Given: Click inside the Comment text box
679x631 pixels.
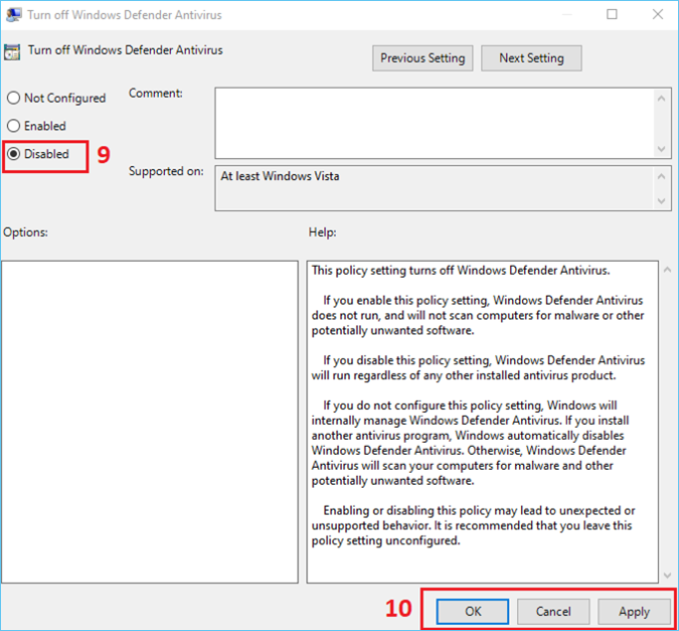Looking at the screenshot, I should coord(432,120).
